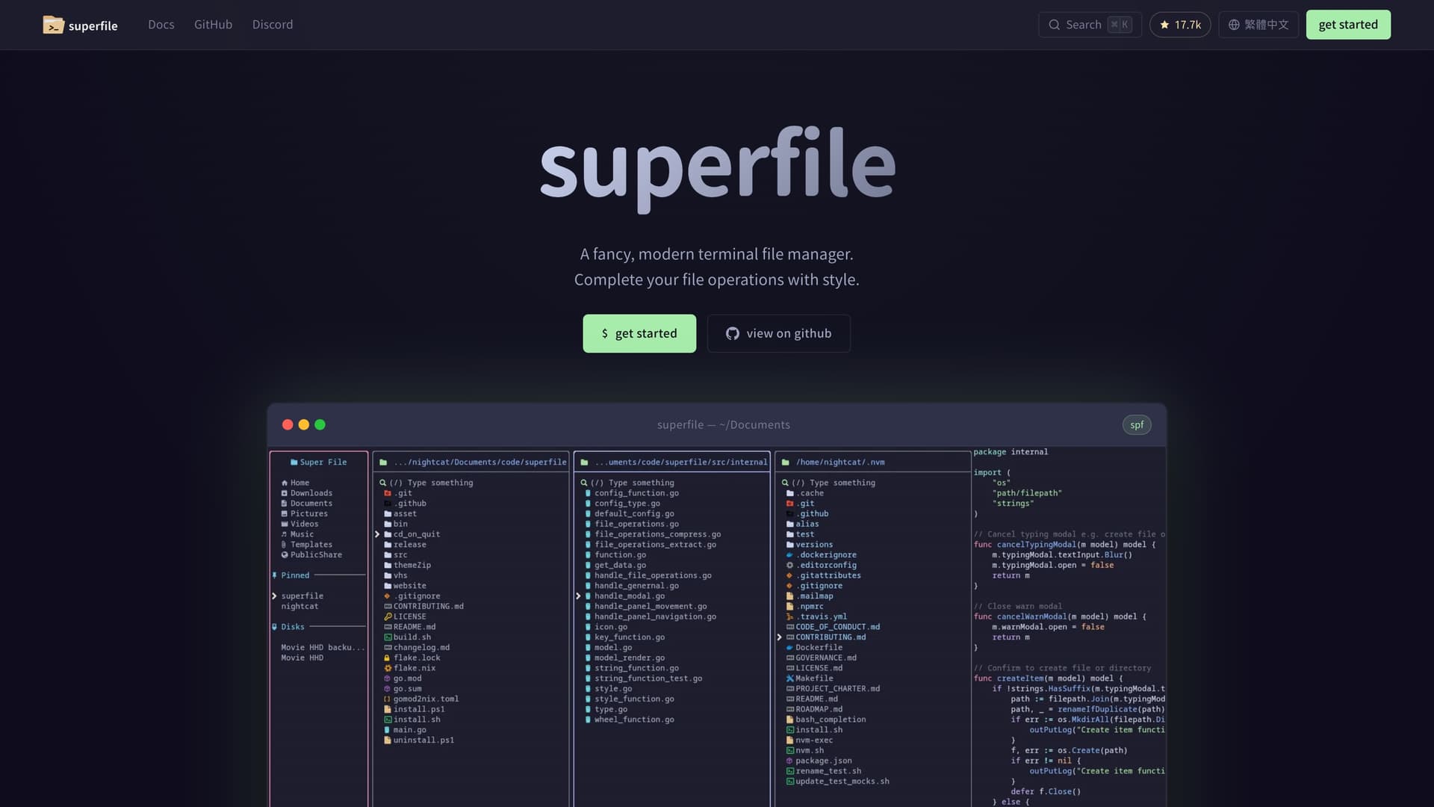1434x807 pixels.
Task: Click the 'A fancy, modern terminal file manager.' tagline
Action: click(x=717, y=254)
